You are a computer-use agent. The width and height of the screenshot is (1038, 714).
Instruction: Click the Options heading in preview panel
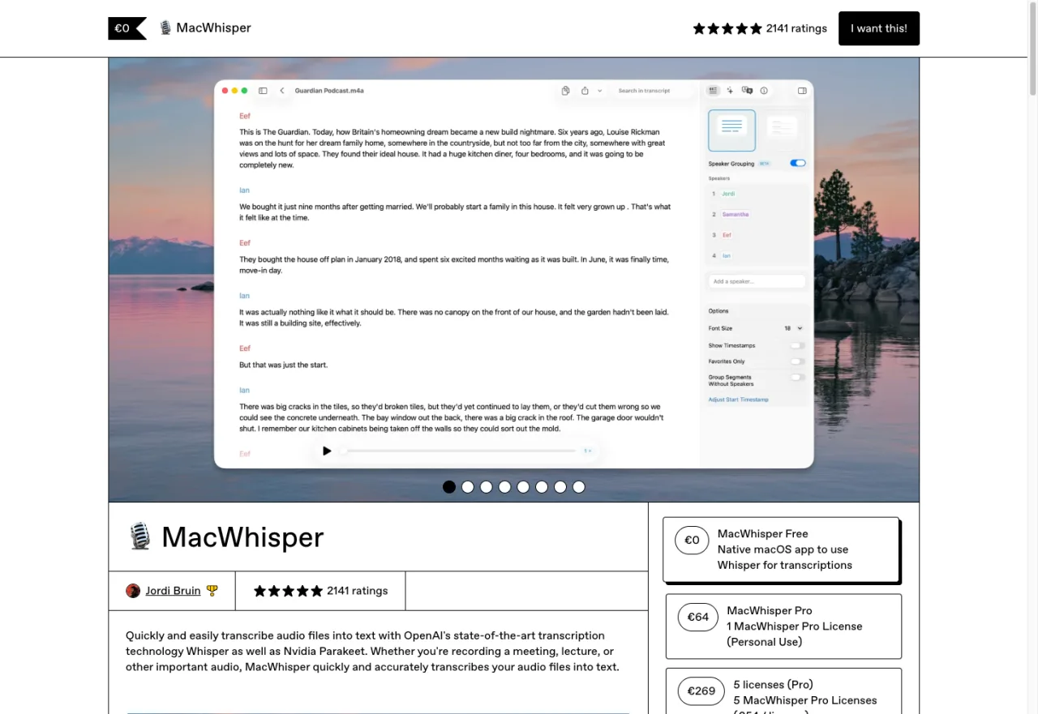click(718, 311)
